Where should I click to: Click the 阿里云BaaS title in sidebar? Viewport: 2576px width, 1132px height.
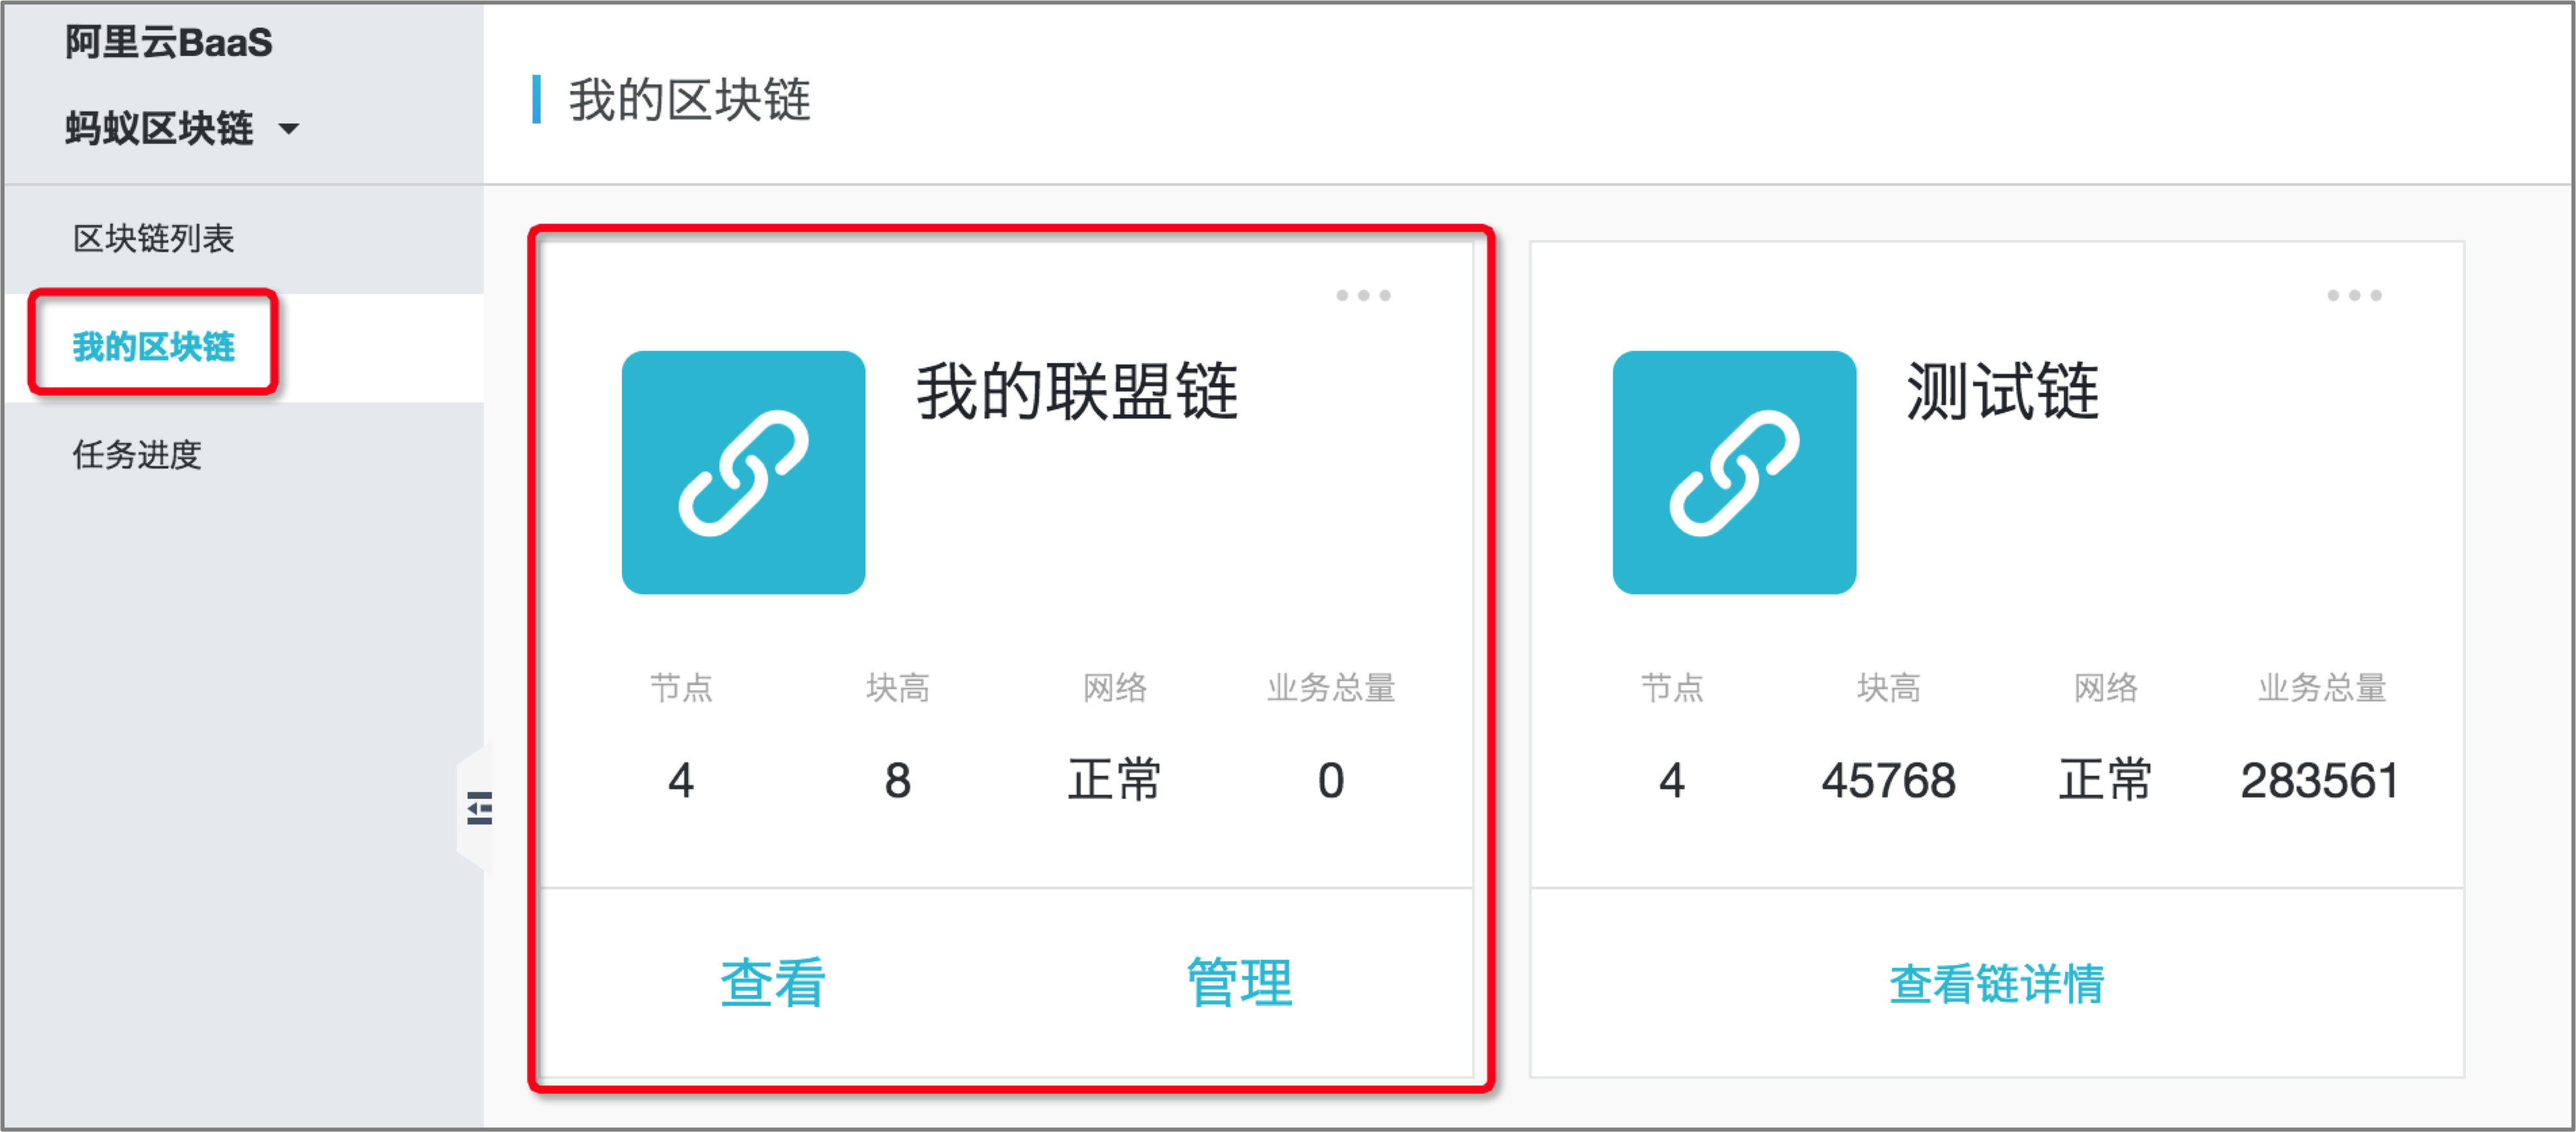point(169,43)
